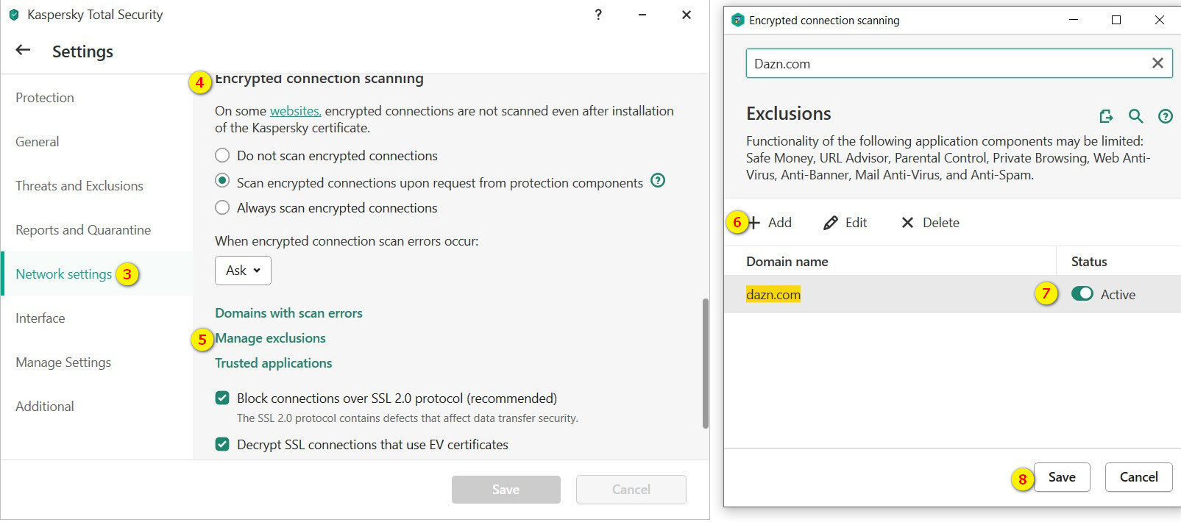1181x522 pixels.
Task: Open Network settings in the sidebar
Action: point(64,274)
